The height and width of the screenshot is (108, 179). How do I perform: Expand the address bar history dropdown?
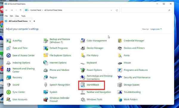pyautogui.click(x=111, y=10)
